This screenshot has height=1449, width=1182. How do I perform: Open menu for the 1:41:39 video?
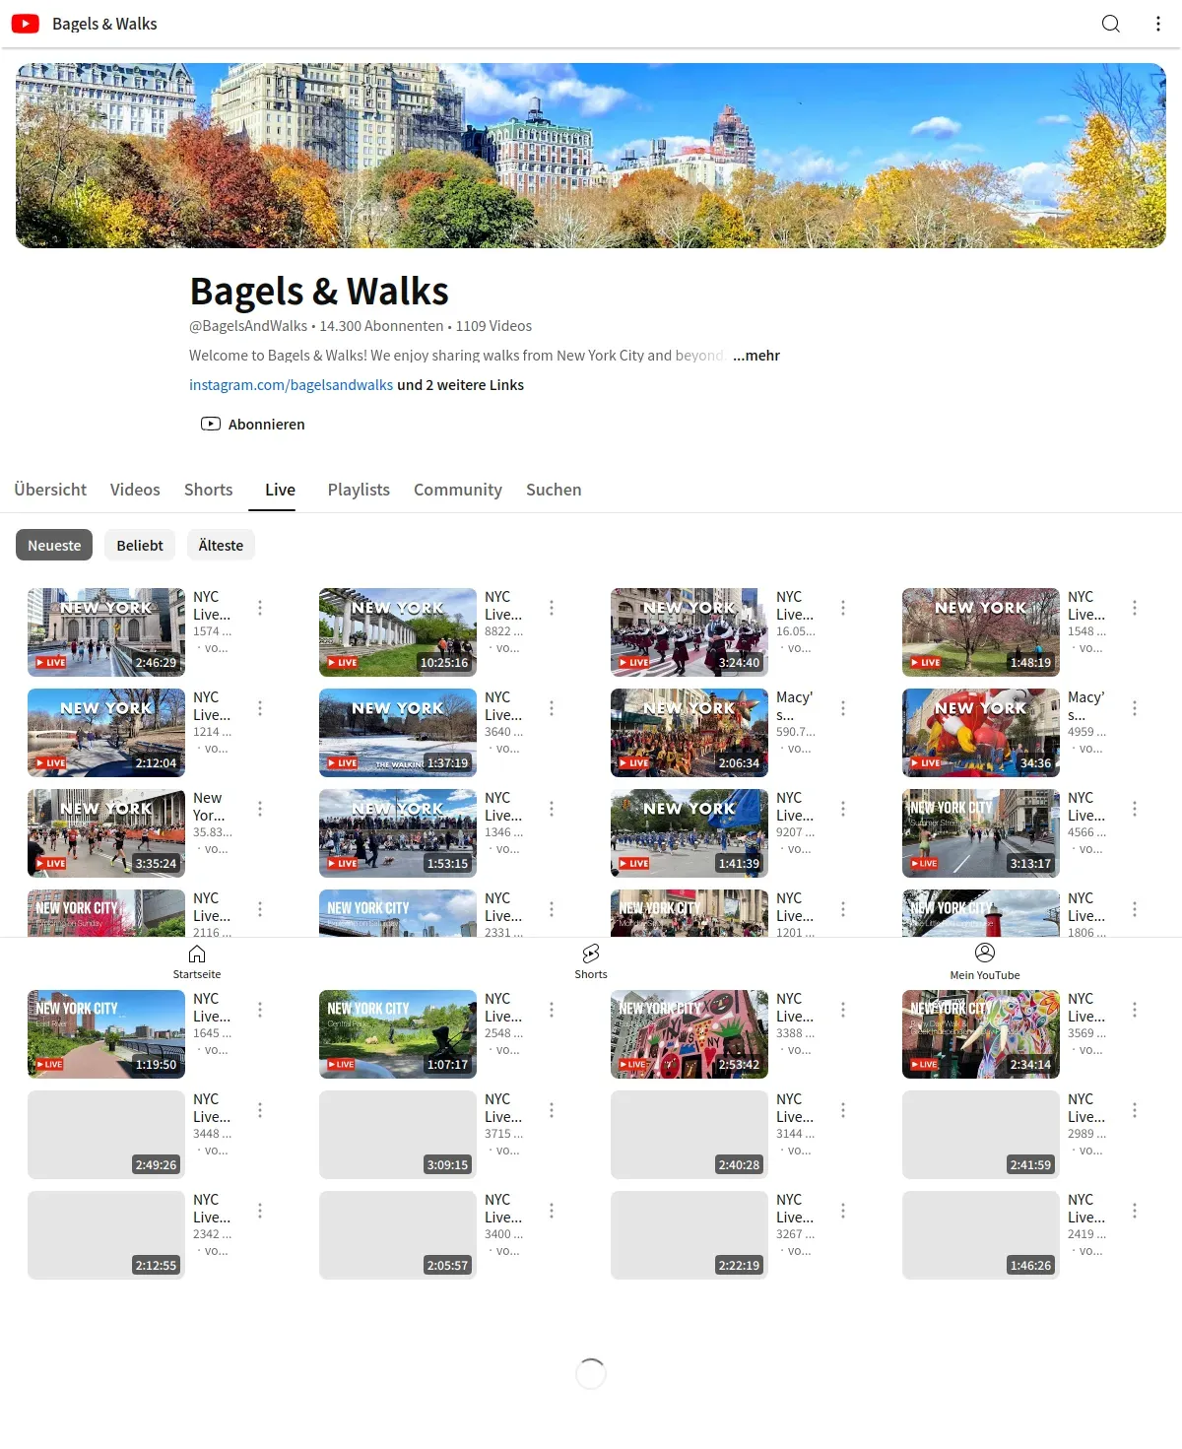pos(843,809)
